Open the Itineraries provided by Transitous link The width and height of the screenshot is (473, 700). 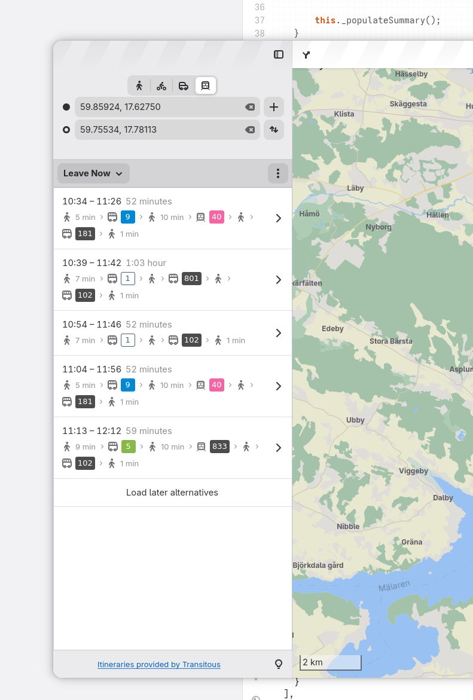click(159, 665)
